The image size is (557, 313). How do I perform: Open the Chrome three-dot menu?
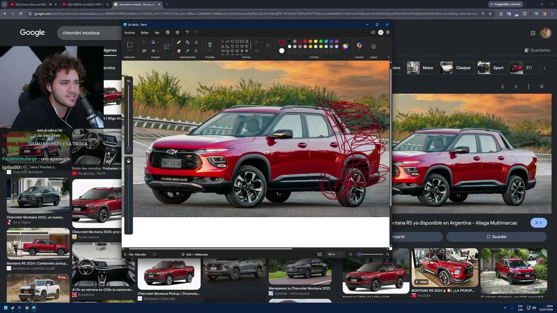point(552,14)
